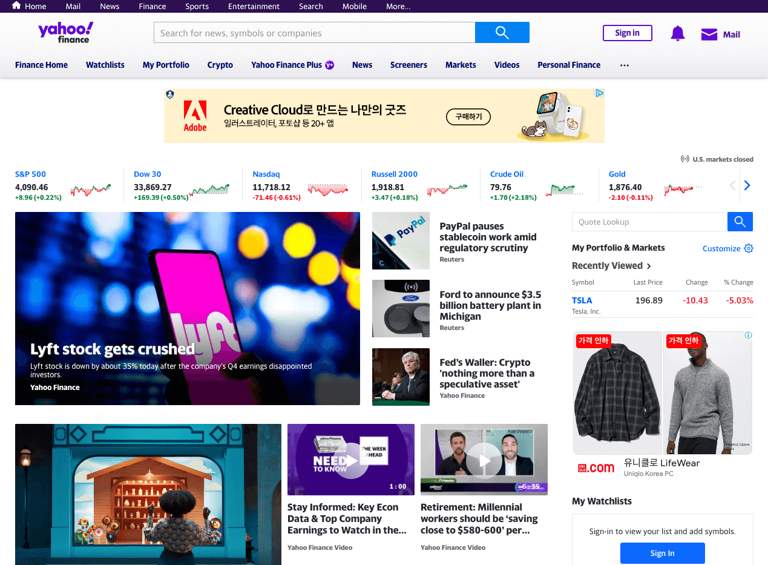Screen dimensions: 768x565
Task: Expand Recently Viewed chevron
Action: pos(649,266)
